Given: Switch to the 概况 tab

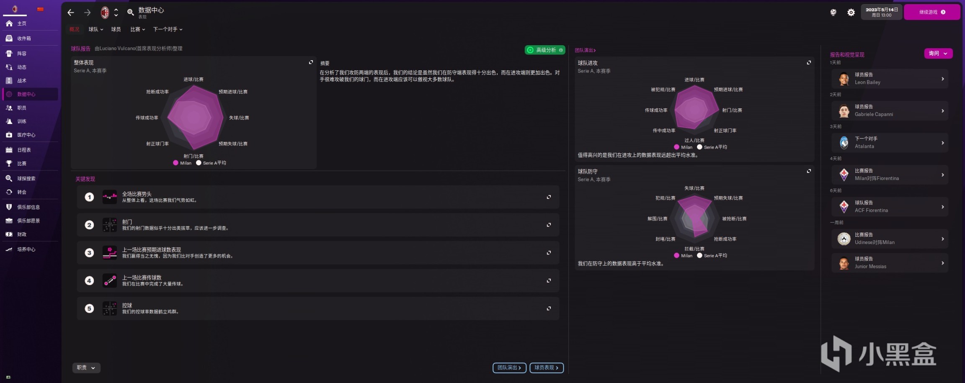Looking at the screenshot, I should [75, 29].
